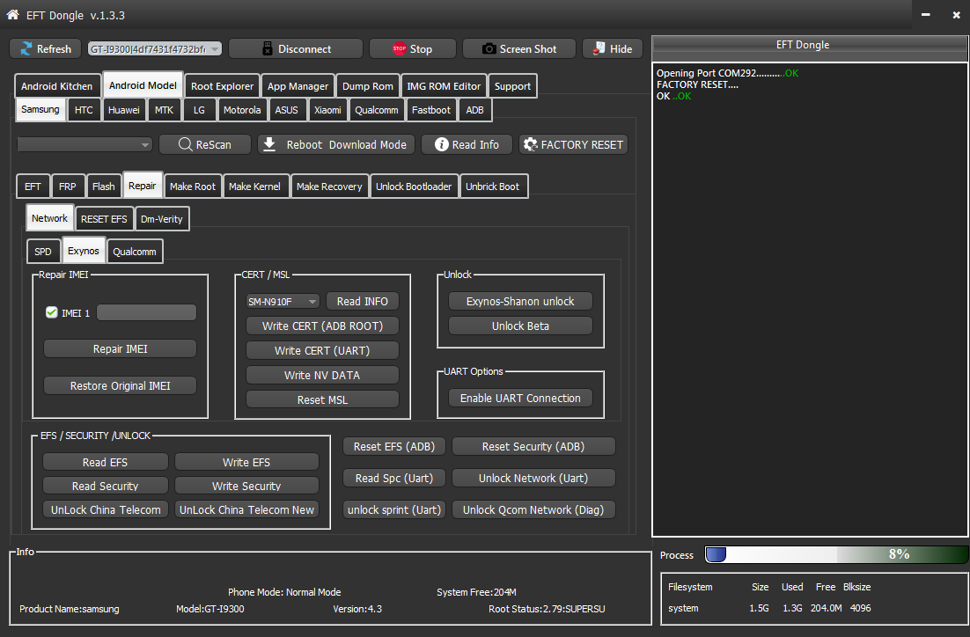
Task: Minimize the EFT Dongle window
Action: tap(925, 14)
